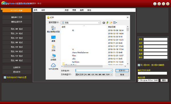Viewport: 171px width, 104px height.
Task: Click the horizontal scrollbar left arrow in file list
Action: [x=62, y=66]
